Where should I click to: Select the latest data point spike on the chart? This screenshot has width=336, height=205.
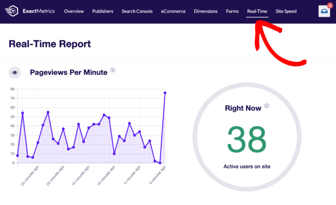165,93
